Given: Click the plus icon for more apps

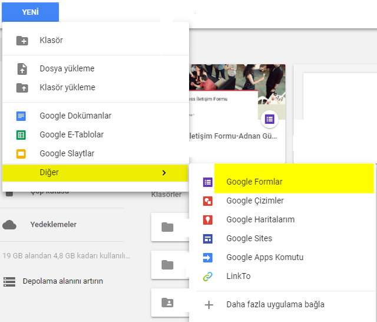Looking at the screenshot, I should [x=209, y=305].
